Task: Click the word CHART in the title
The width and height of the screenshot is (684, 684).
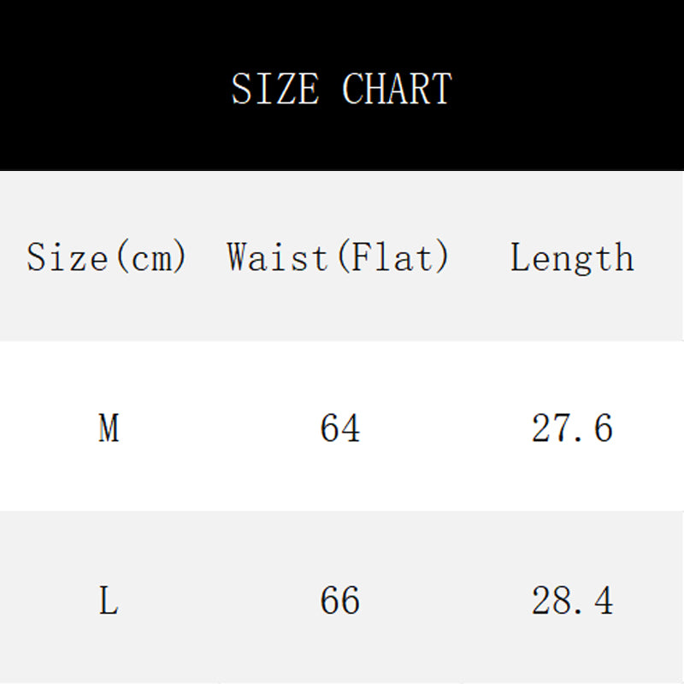Action: (x=397, y=90)
